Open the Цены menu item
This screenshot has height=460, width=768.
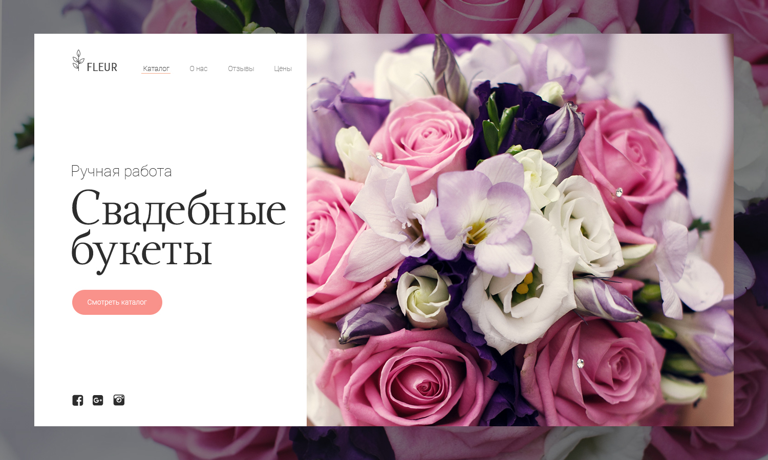pyautogui.click(x=283, y=68)
